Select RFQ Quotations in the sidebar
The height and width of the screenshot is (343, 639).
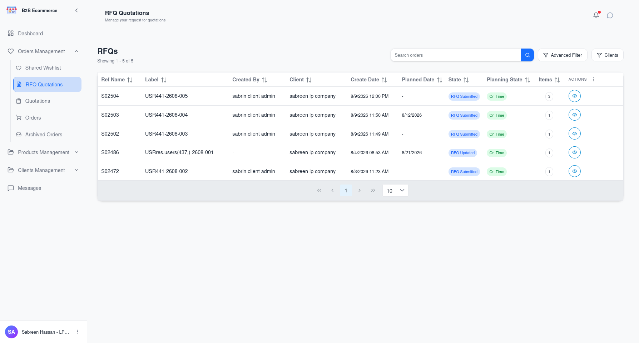(47, 85)
